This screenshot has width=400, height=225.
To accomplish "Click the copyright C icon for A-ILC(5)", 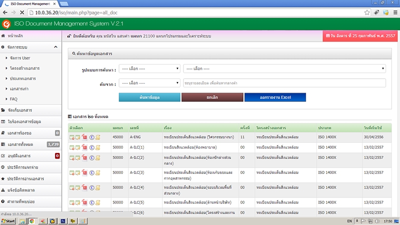I will coord(92,203).
